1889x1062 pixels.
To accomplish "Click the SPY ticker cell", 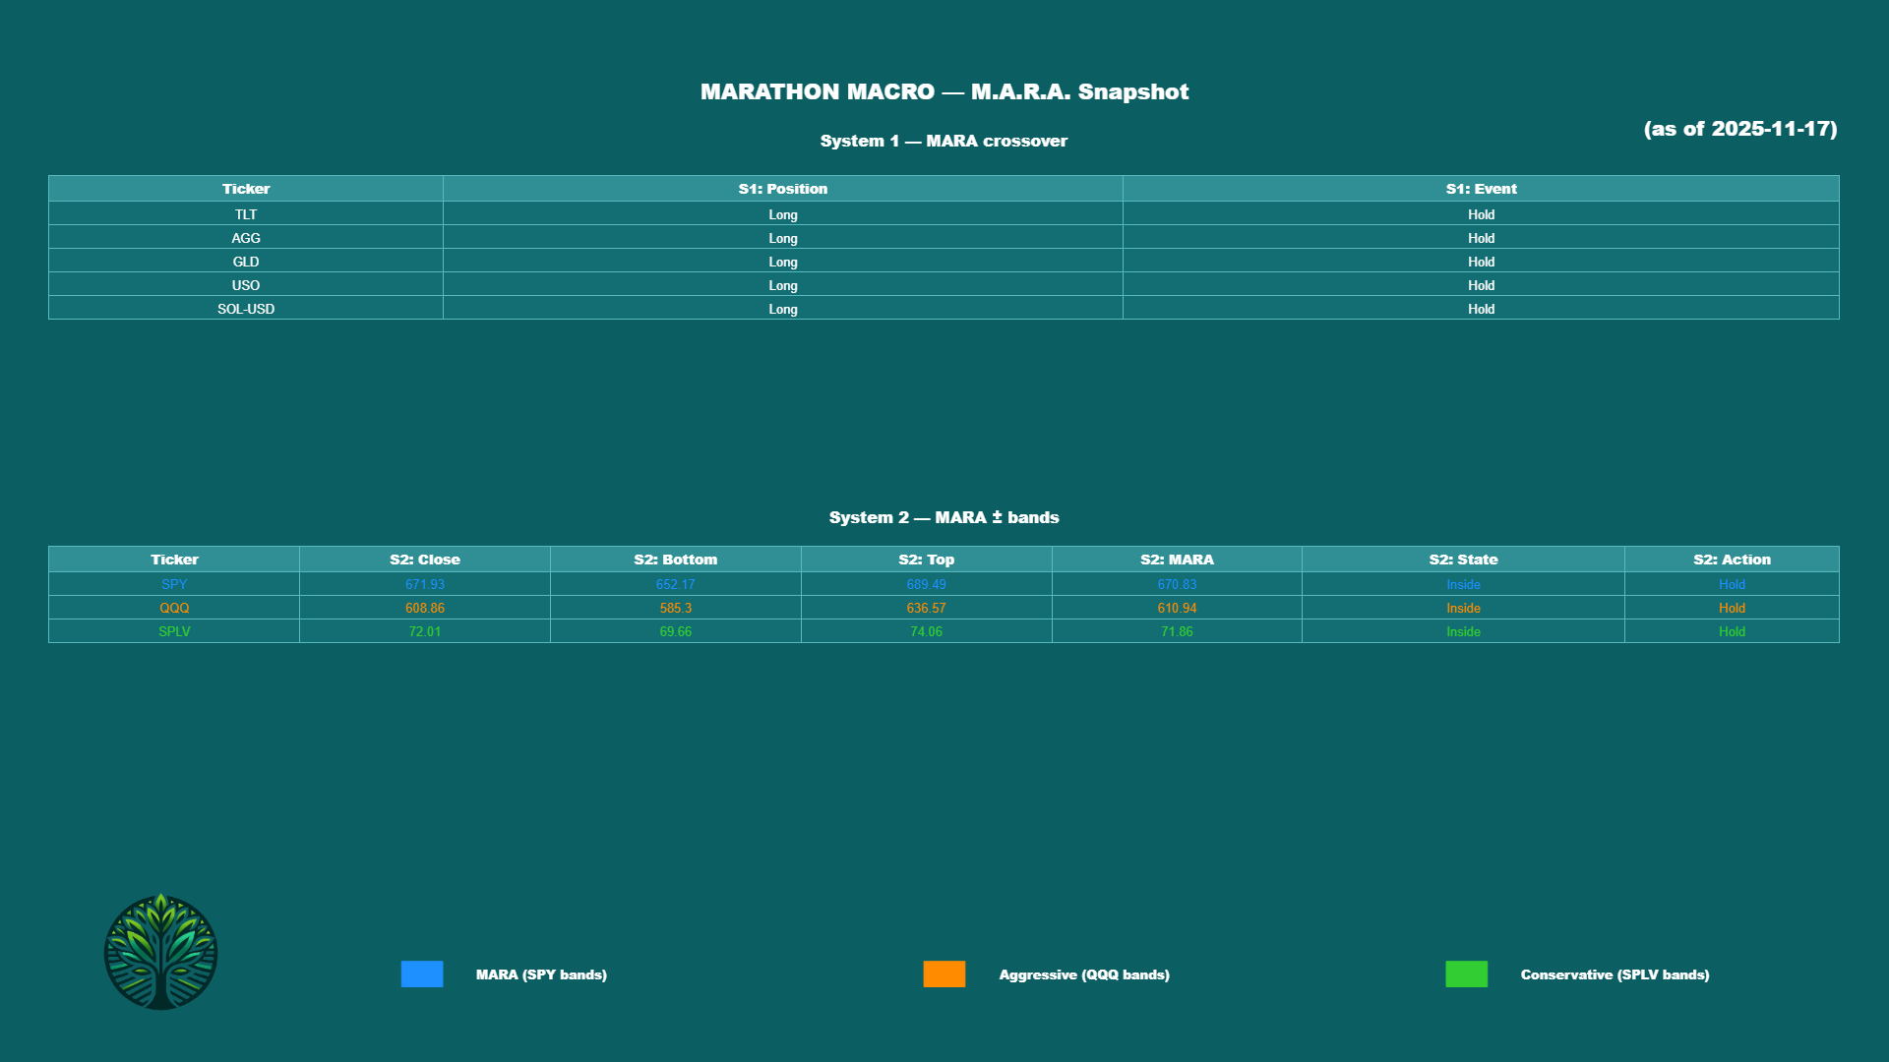I will pos(174,584).
